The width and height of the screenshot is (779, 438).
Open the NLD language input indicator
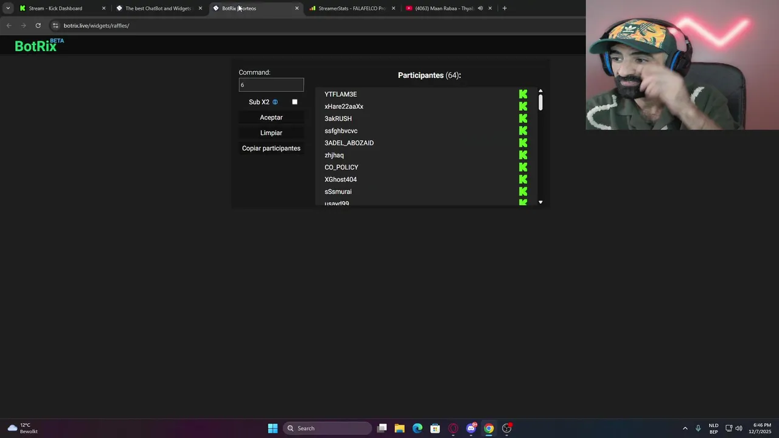[713, 428]
